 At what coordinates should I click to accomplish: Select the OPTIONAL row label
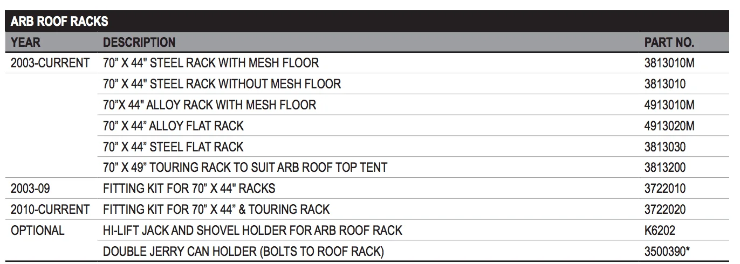(37, 231)
